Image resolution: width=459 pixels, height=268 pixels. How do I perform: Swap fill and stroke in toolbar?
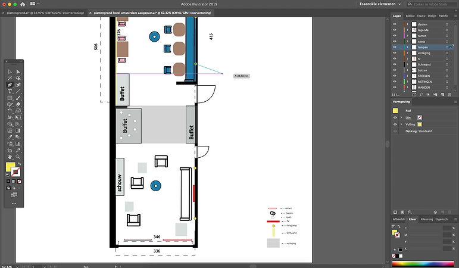click(x=19, y=164)
